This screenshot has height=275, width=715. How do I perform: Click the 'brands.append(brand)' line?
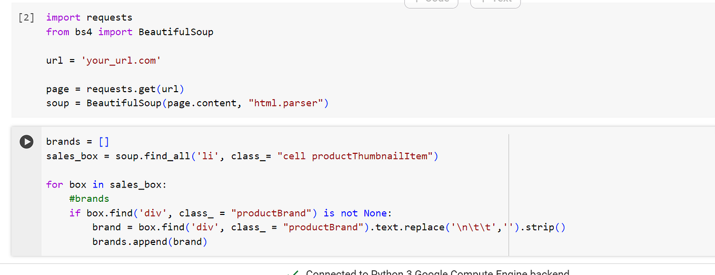150,242
